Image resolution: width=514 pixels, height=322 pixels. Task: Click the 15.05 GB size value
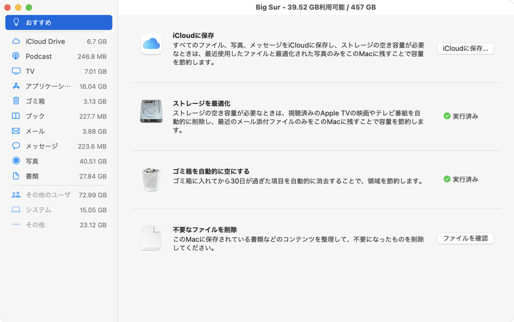point(93,210)
